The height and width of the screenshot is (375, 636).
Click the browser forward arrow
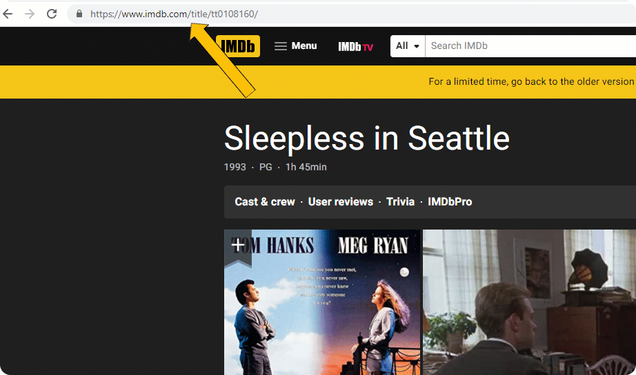[29, 14]
